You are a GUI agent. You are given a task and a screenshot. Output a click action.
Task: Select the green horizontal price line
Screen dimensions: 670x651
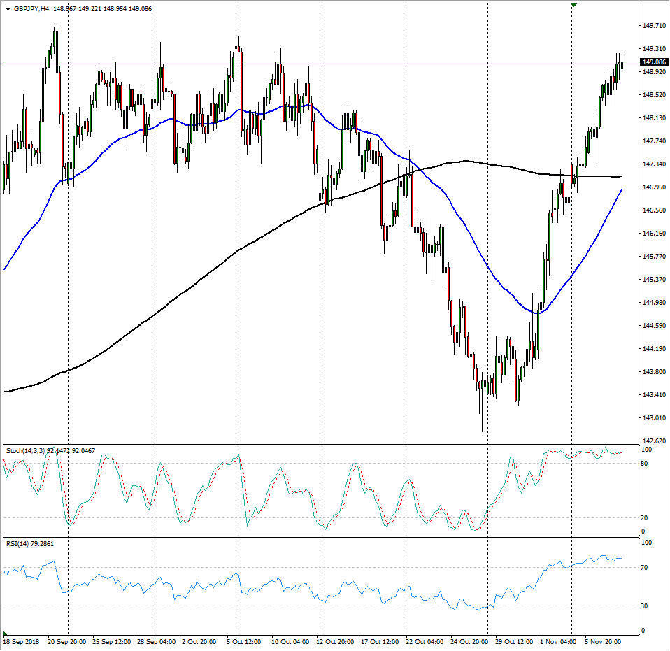pyautogui.click(x=350, y=62)
